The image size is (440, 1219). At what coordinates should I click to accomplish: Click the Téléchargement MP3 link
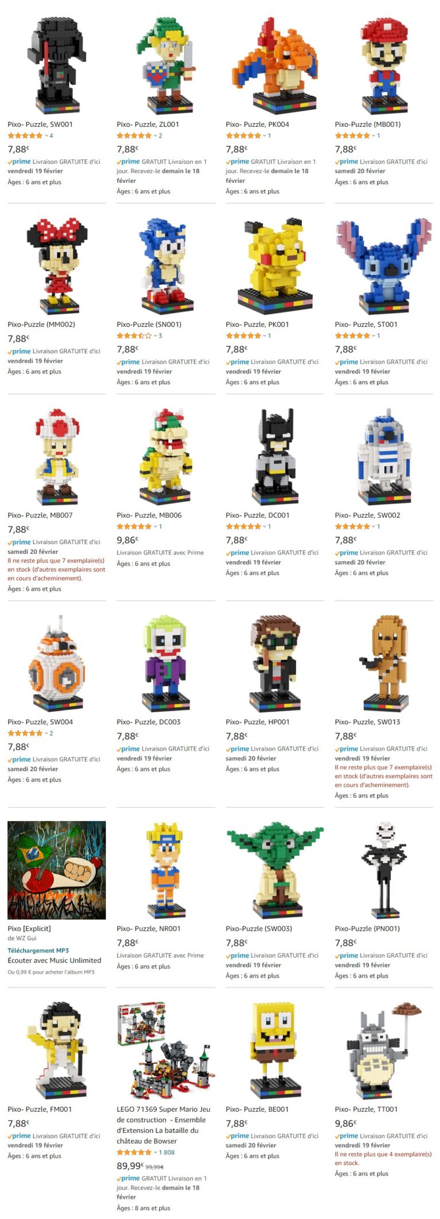[x=38, y=950]
